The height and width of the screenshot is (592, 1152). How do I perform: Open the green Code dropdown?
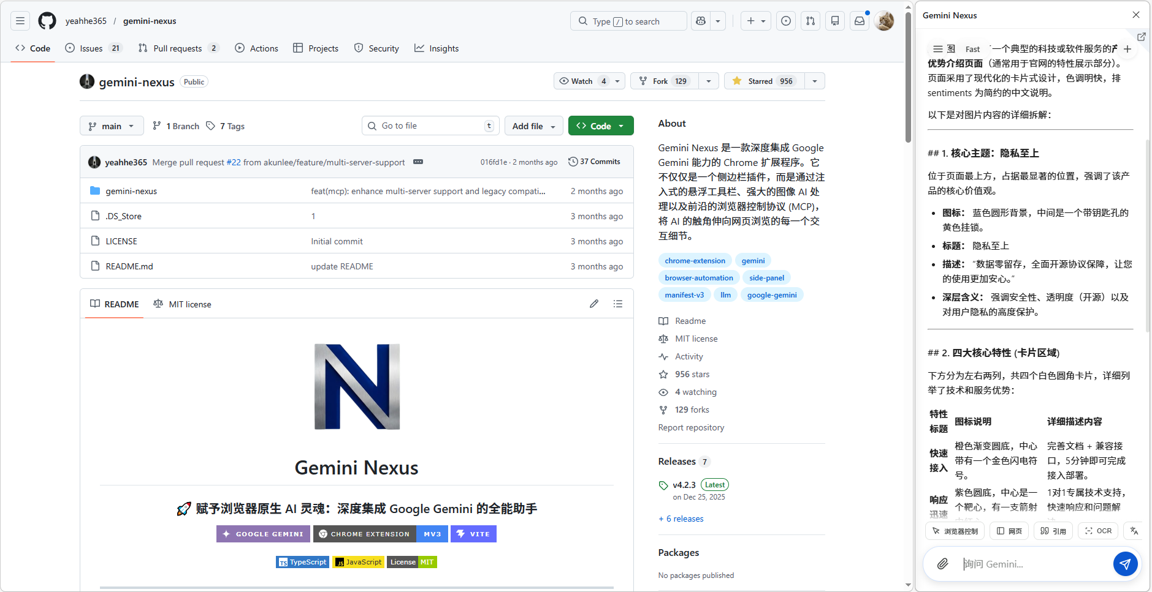click(601, 126)
